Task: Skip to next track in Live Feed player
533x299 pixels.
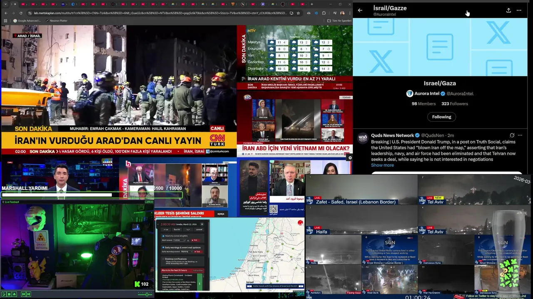Action: (x=29, y=294)
